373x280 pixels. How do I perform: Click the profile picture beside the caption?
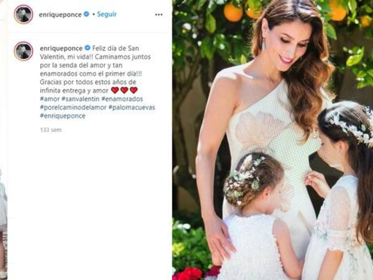pos(23,51)
